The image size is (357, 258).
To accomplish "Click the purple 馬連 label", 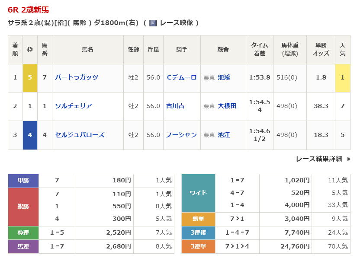I will click(x=23, y=246).
